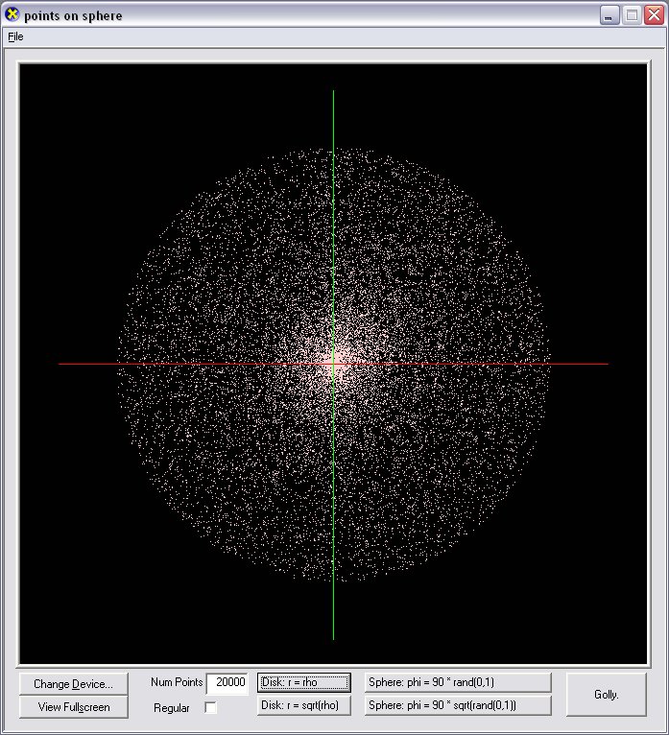The width and height of the screenshot is (669, 735).
Task: Click the dense center where the axes cross
Action: (333, 364)
